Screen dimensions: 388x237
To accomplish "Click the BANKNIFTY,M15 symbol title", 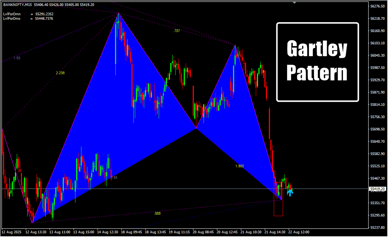I will pos(17,5).
